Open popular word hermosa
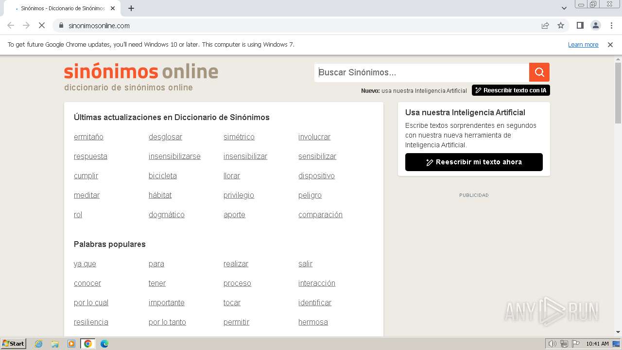 [313, 322]
